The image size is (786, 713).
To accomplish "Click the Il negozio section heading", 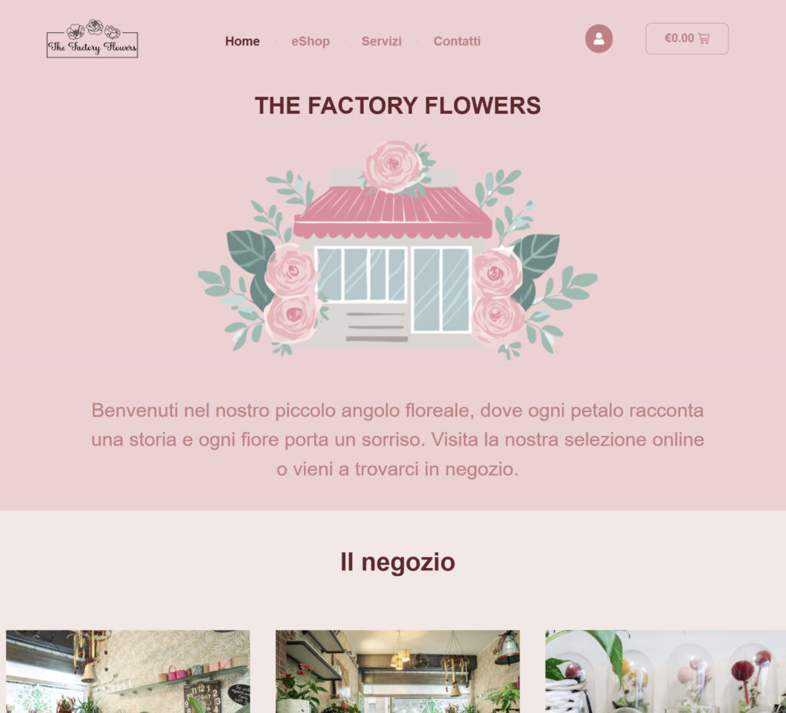I will pyautogui.click(x=398, y=562).
